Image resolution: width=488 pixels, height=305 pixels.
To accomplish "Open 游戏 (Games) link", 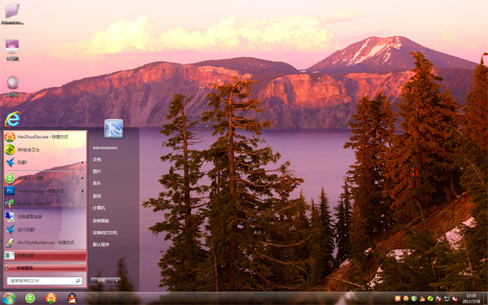I will click(97, 196).
